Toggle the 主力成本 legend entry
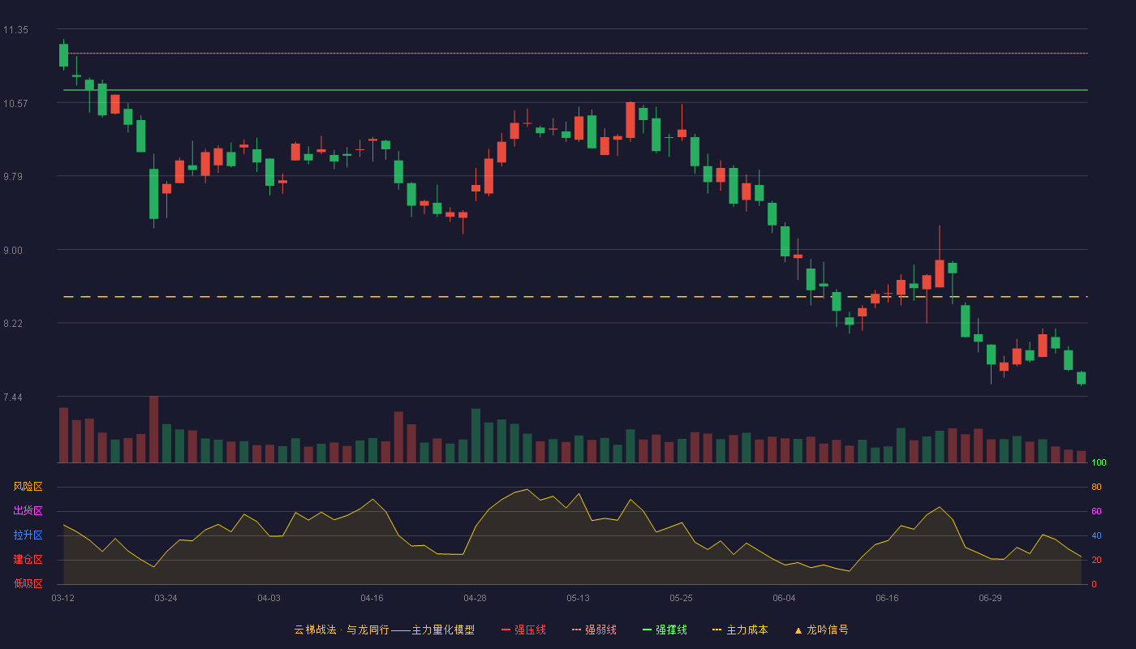Image resolution: width=1136 pixels, height=649 pixels. tap(740, 630)
